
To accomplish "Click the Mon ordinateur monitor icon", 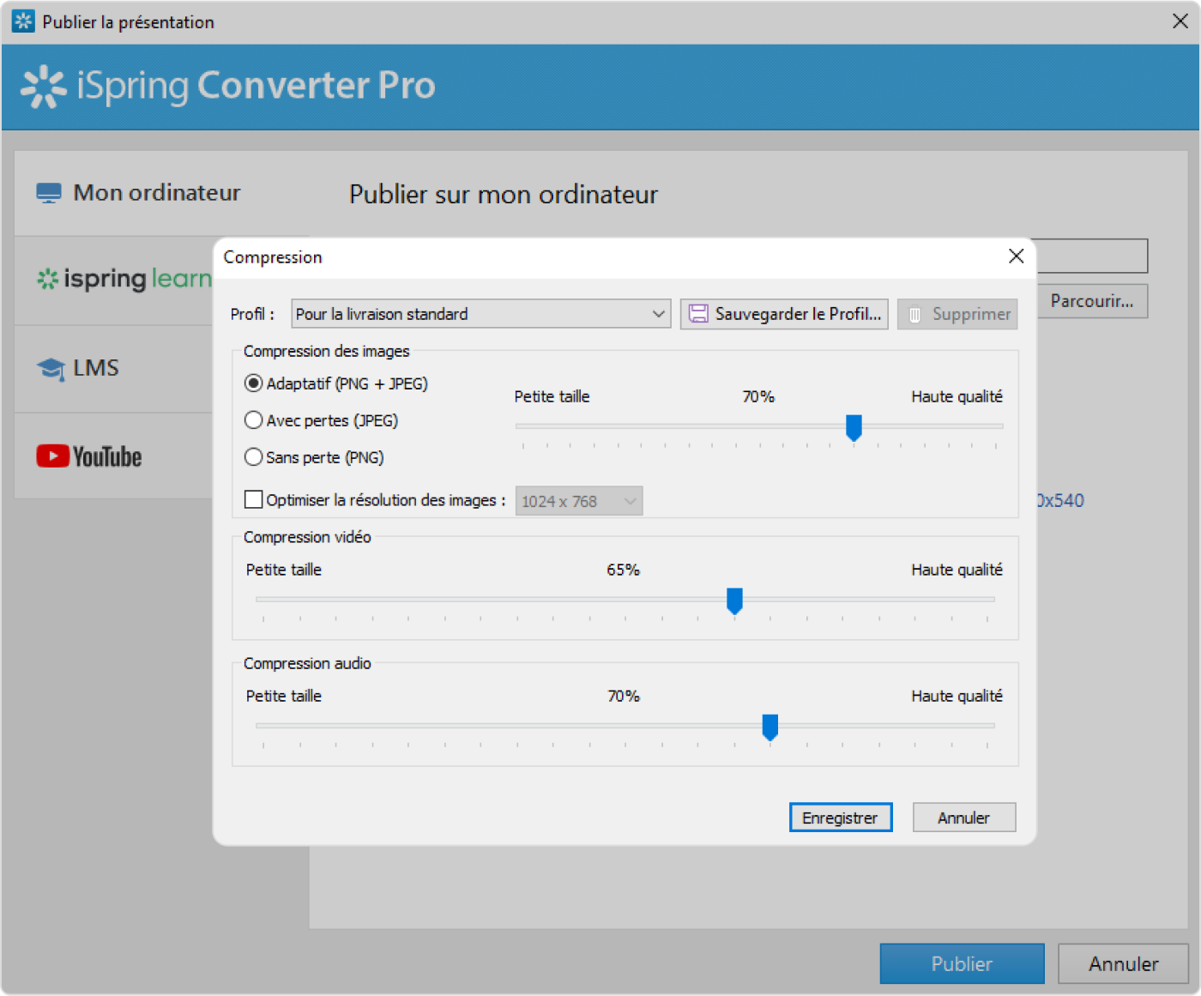I will click(49, 193).
